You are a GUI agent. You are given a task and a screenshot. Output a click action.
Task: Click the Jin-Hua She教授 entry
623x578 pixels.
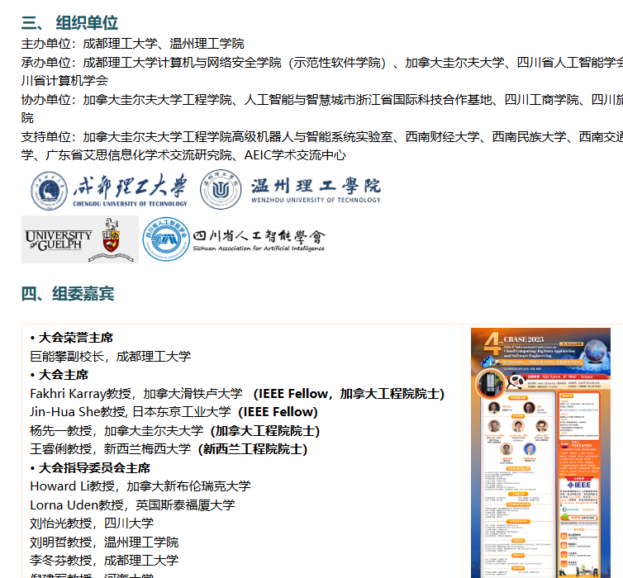coord(174,412)
